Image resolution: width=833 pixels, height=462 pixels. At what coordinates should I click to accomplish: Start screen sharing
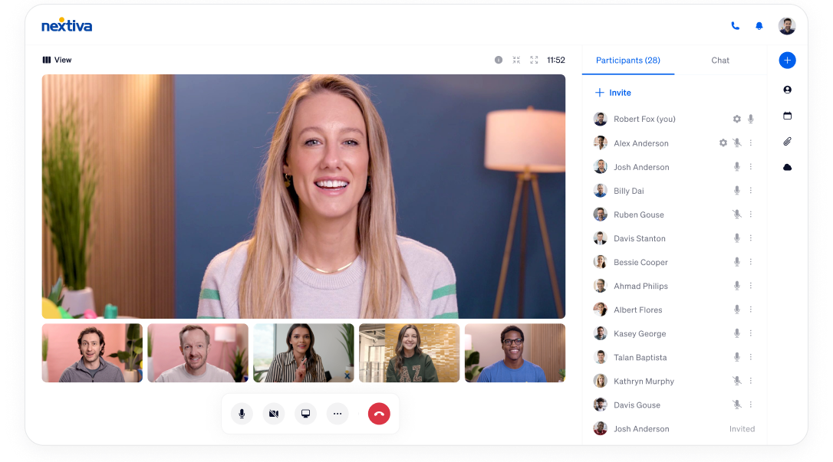pyautogui.click(x=306, y=413)
